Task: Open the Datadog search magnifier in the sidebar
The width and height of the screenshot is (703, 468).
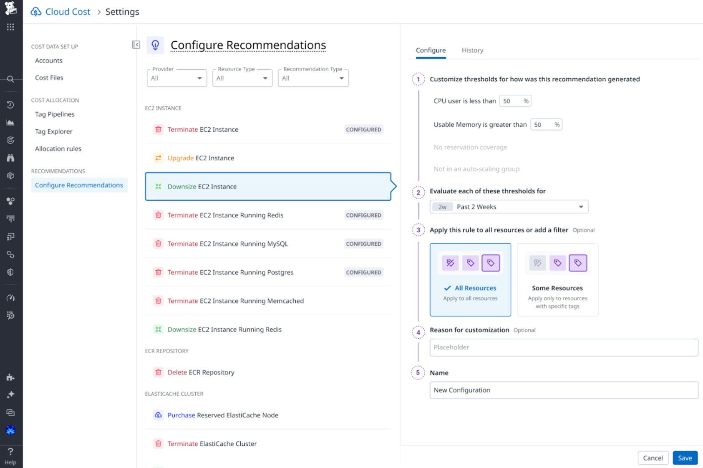Action: coord(11,79)
